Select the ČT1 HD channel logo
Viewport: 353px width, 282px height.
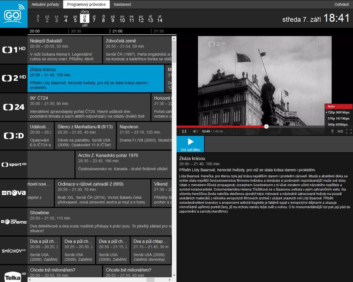tap(14, 50)
